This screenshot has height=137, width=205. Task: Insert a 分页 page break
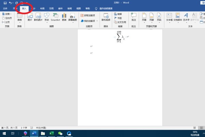(6, 22)
